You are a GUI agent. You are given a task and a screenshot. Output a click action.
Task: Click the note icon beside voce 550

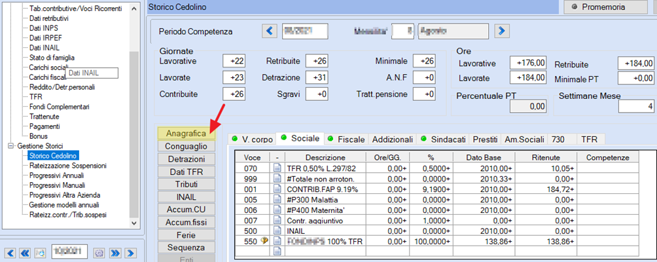click(x=264, y=240)
